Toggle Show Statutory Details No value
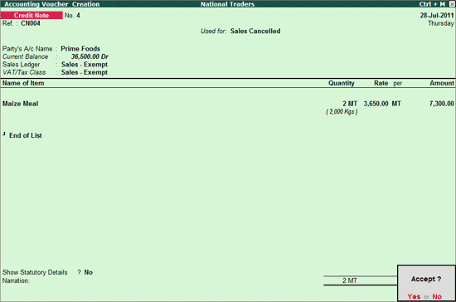This screenshot has height=302, width=456. pos(89,272)
